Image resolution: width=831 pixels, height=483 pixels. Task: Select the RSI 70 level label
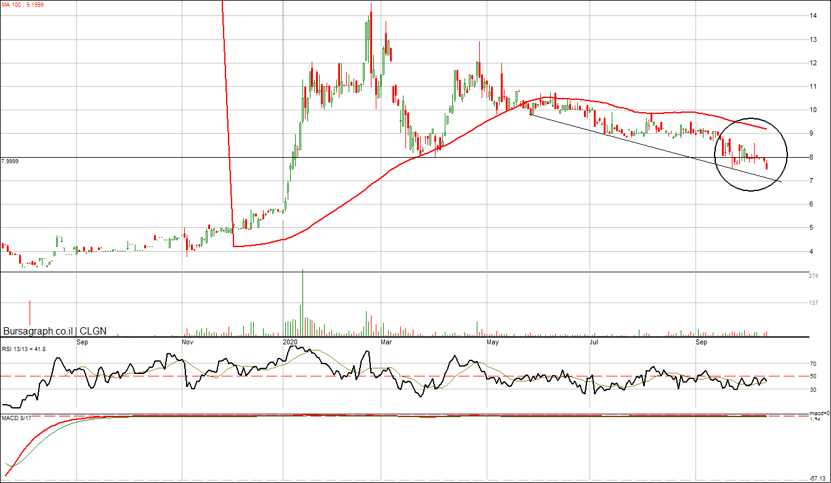[x=813, y=364]
